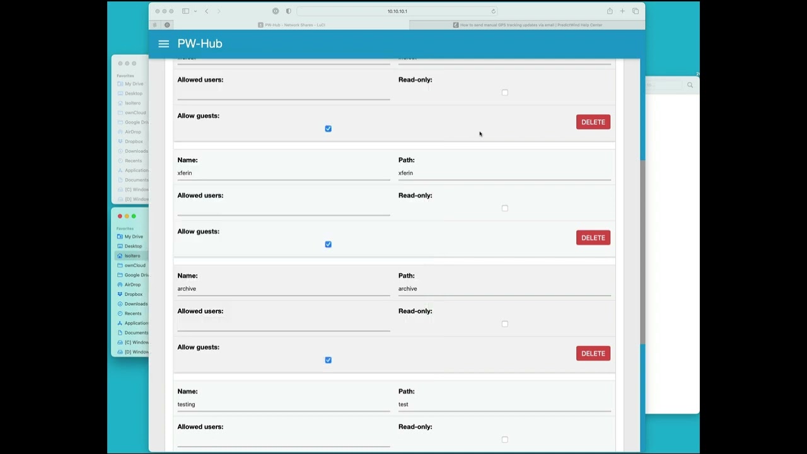Open the sidebar dropdown chevron in Safari

[x=195, y=11]
